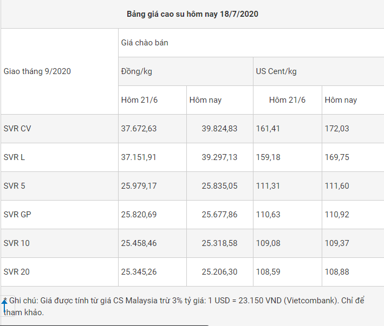This screenshot has height=326, width=384.
Task: Select the 110,63 value in SVR GP row
Action: coord(267,215)
